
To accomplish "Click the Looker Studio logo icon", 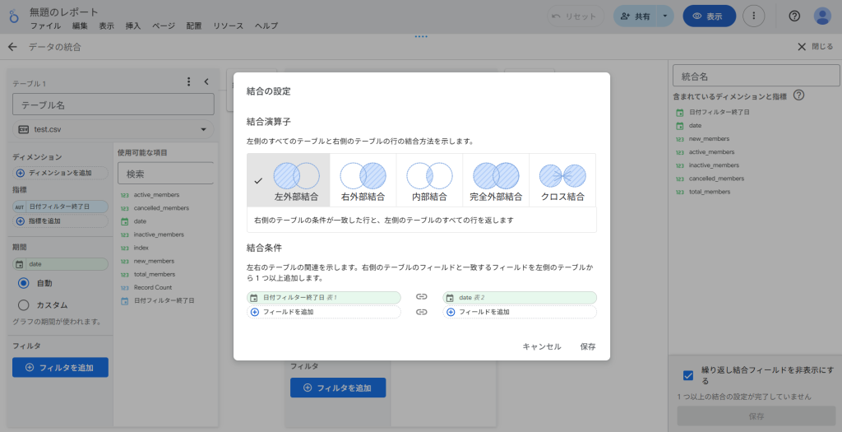I will point(14,16).
